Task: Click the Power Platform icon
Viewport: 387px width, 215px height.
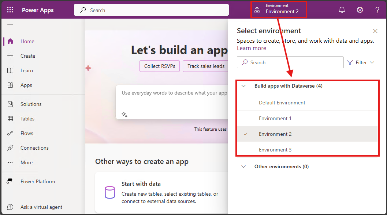Action: point(10,181)
